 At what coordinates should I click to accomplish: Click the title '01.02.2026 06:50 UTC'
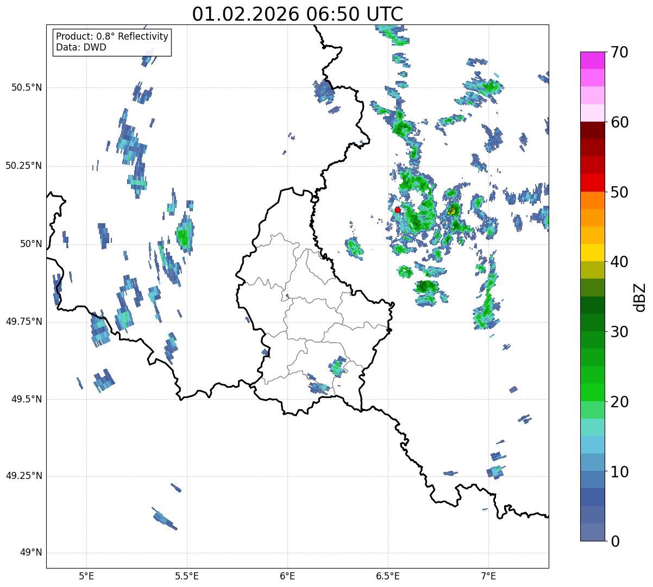coord(298,14)
